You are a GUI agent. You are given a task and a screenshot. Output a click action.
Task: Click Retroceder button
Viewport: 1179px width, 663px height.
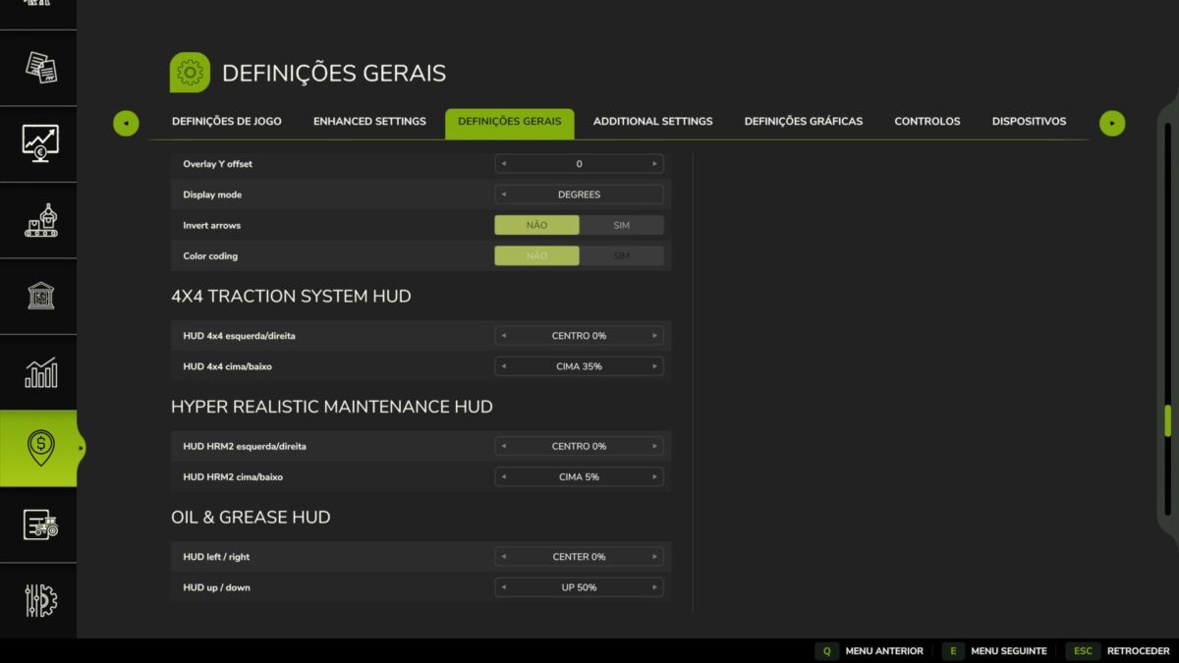pos(1138,651)
